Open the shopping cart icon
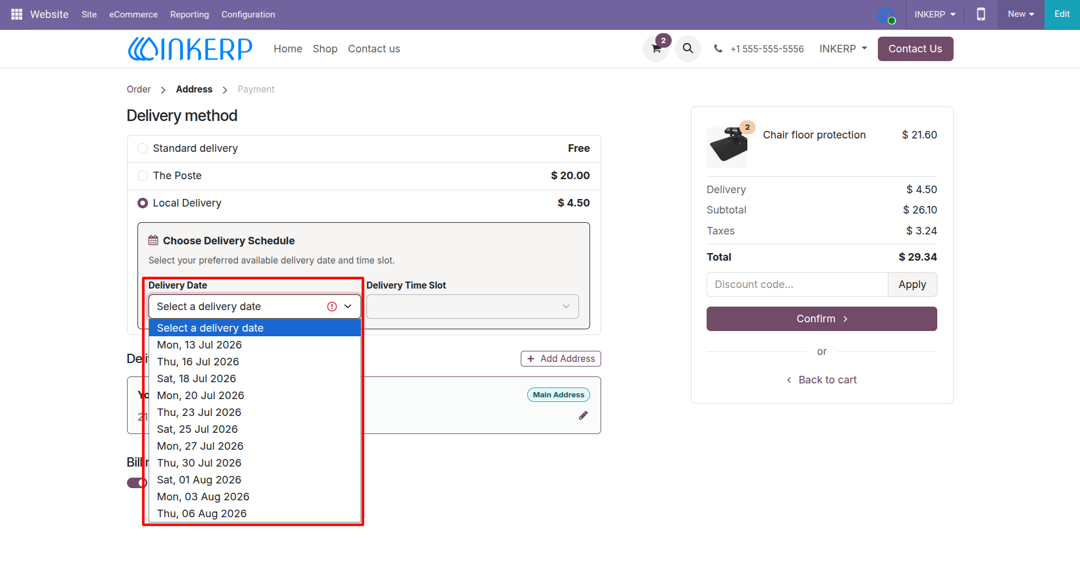 (x=657, y=49)
